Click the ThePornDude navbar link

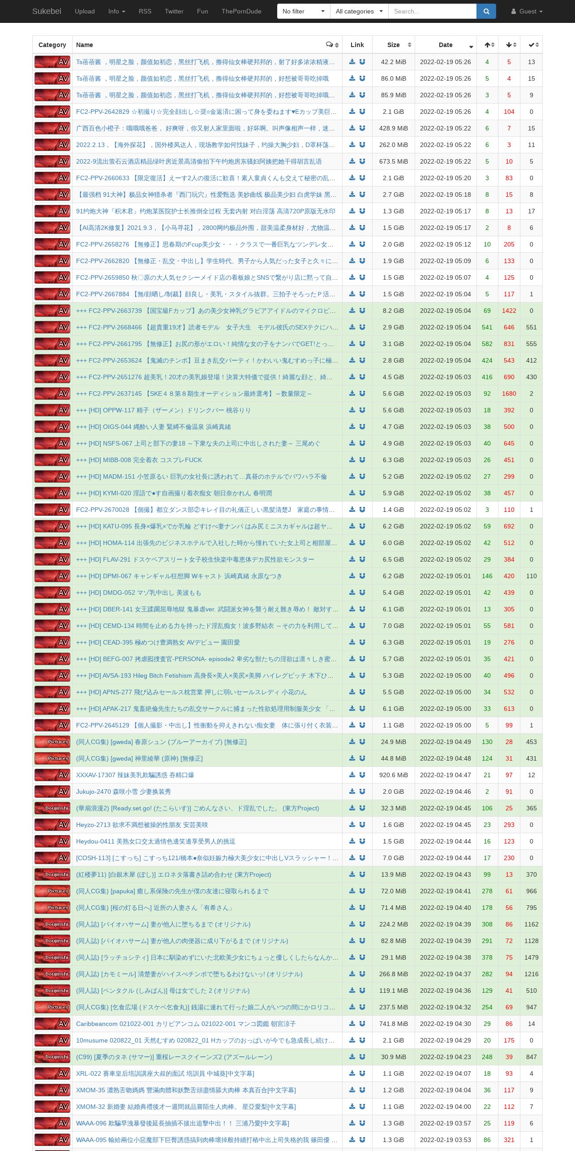(x=241, y=11)
